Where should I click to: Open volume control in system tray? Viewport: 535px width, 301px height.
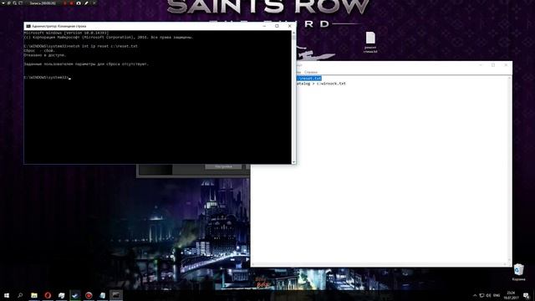coord(488,295)
